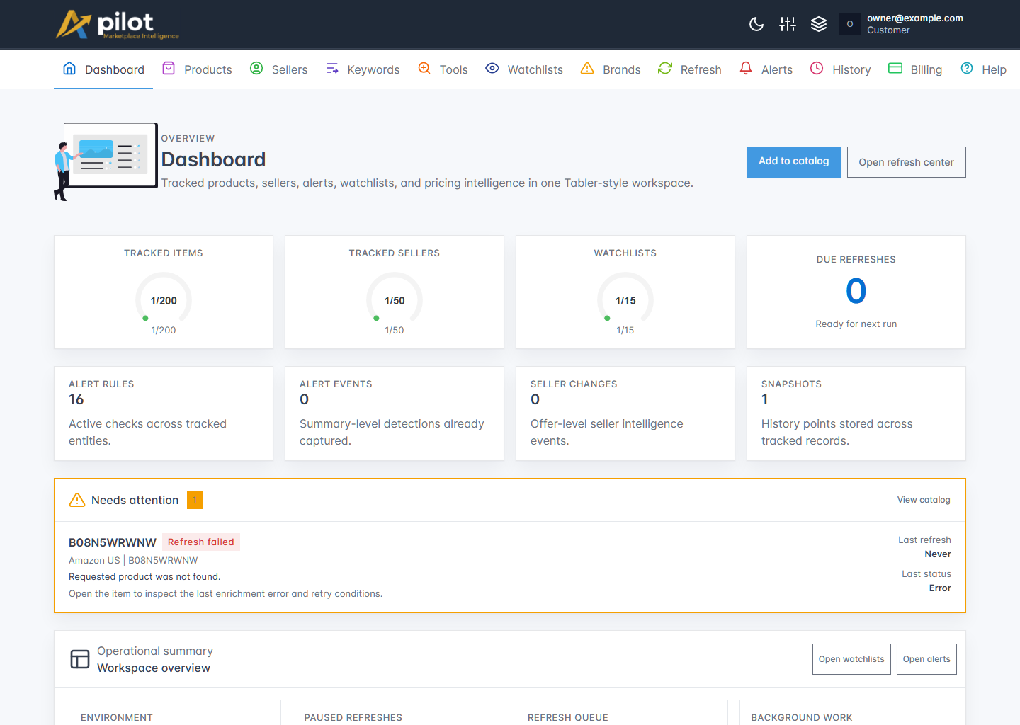Screen dimensions: 1020x725
Task: Click the Workspace overview heading
Action: pos(154,668)
